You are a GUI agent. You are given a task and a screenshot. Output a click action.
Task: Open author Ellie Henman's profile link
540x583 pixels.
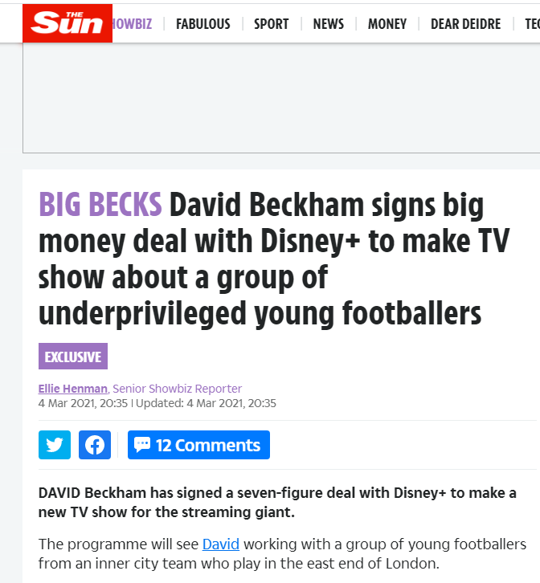[73, 389]
